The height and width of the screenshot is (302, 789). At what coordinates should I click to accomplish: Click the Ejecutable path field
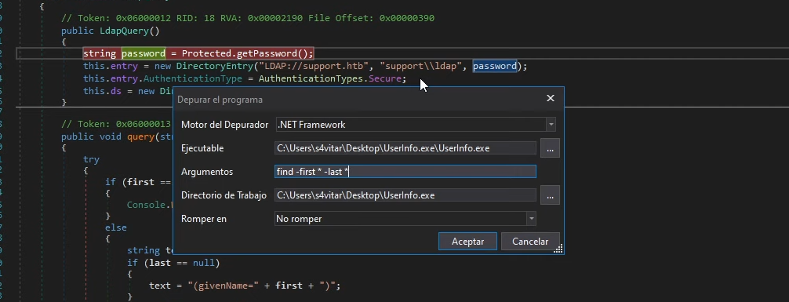(405, 148)
